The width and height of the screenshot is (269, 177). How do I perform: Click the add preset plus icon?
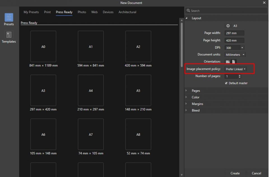228,26
